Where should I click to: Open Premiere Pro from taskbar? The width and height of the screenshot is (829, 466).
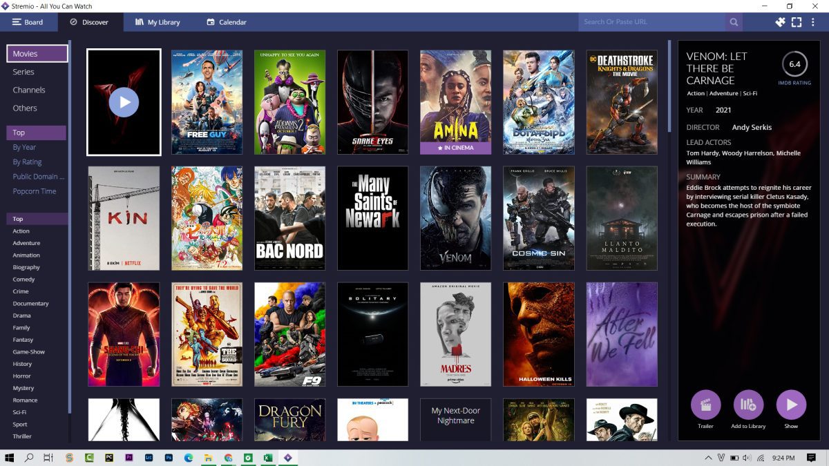tap(128, 457)
